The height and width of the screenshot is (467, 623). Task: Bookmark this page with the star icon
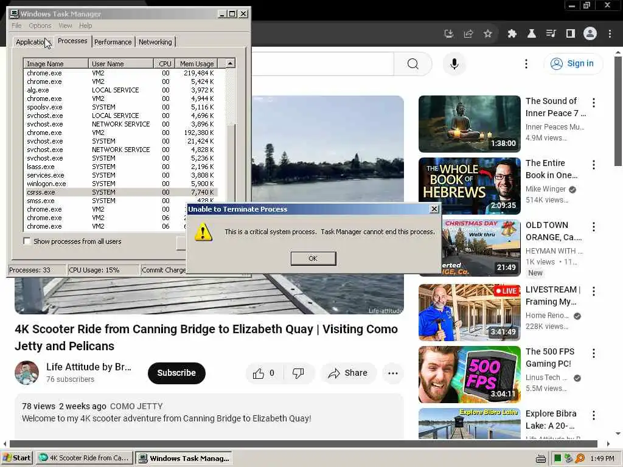click(x=488, y=34)
